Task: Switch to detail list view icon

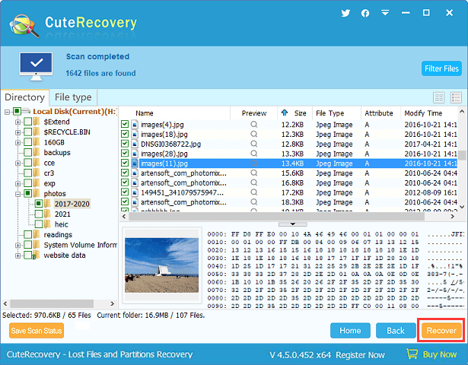Action: click(x=456, y=97)
